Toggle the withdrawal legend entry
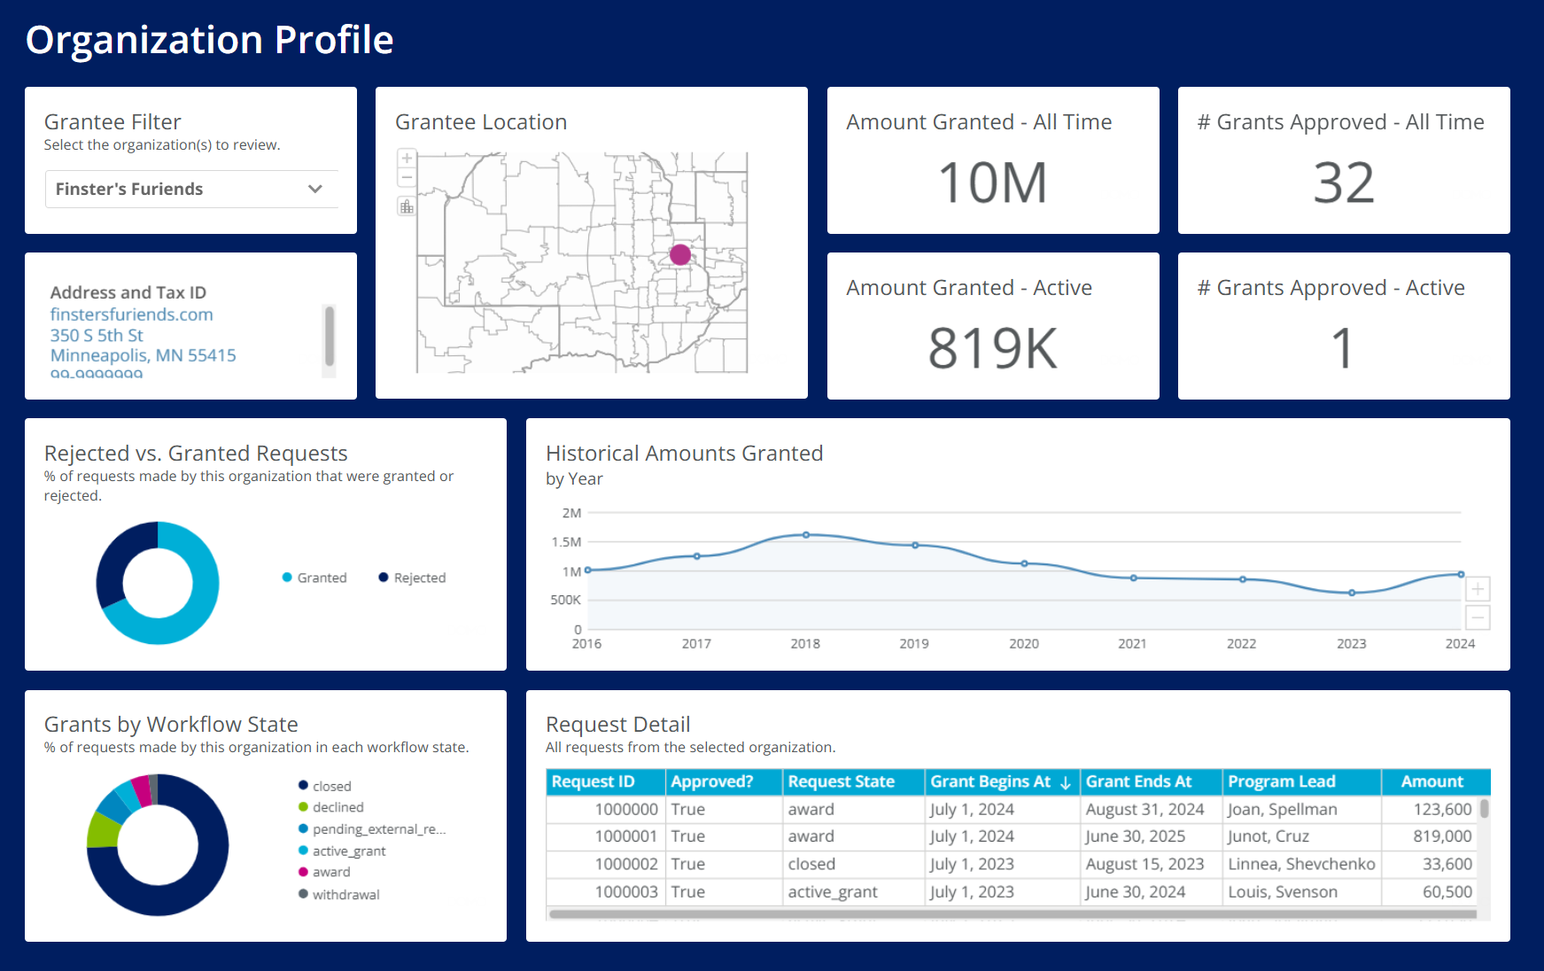The width and height of the screenshot is (1544, 971). [x=339, y=895]
